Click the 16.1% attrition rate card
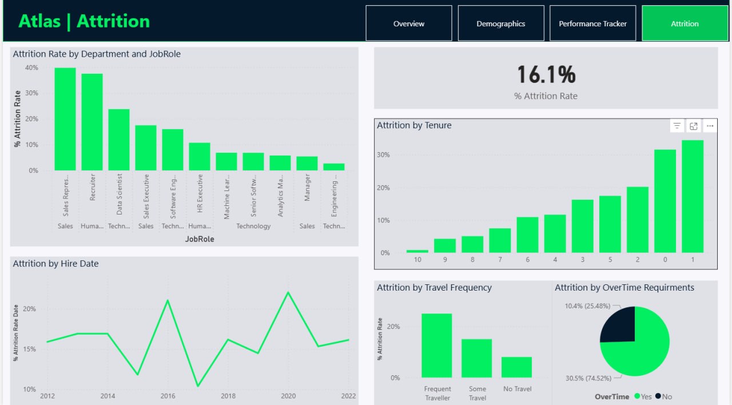 pos(546,78)
